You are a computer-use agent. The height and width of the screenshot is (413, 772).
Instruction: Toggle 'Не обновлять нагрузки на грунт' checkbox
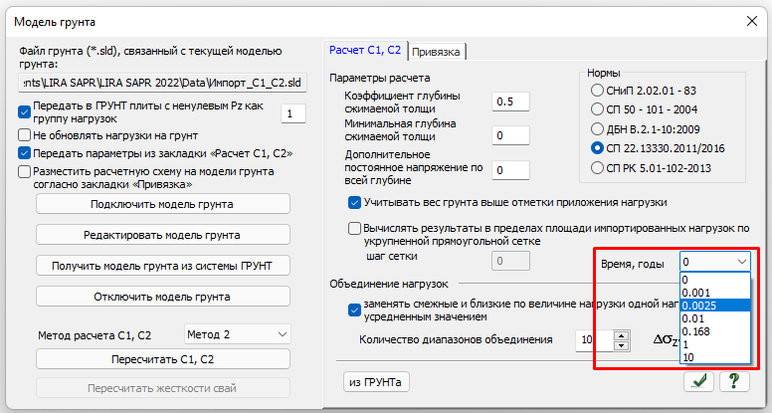(25, 134)
